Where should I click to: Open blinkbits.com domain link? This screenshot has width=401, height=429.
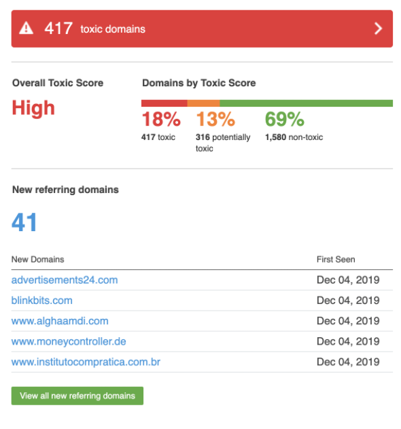42,301
